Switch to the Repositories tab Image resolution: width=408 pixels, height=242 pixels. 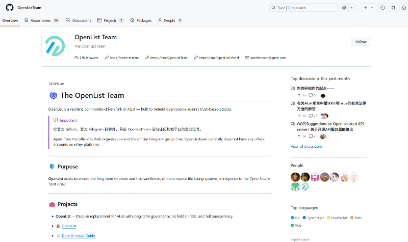42,20
